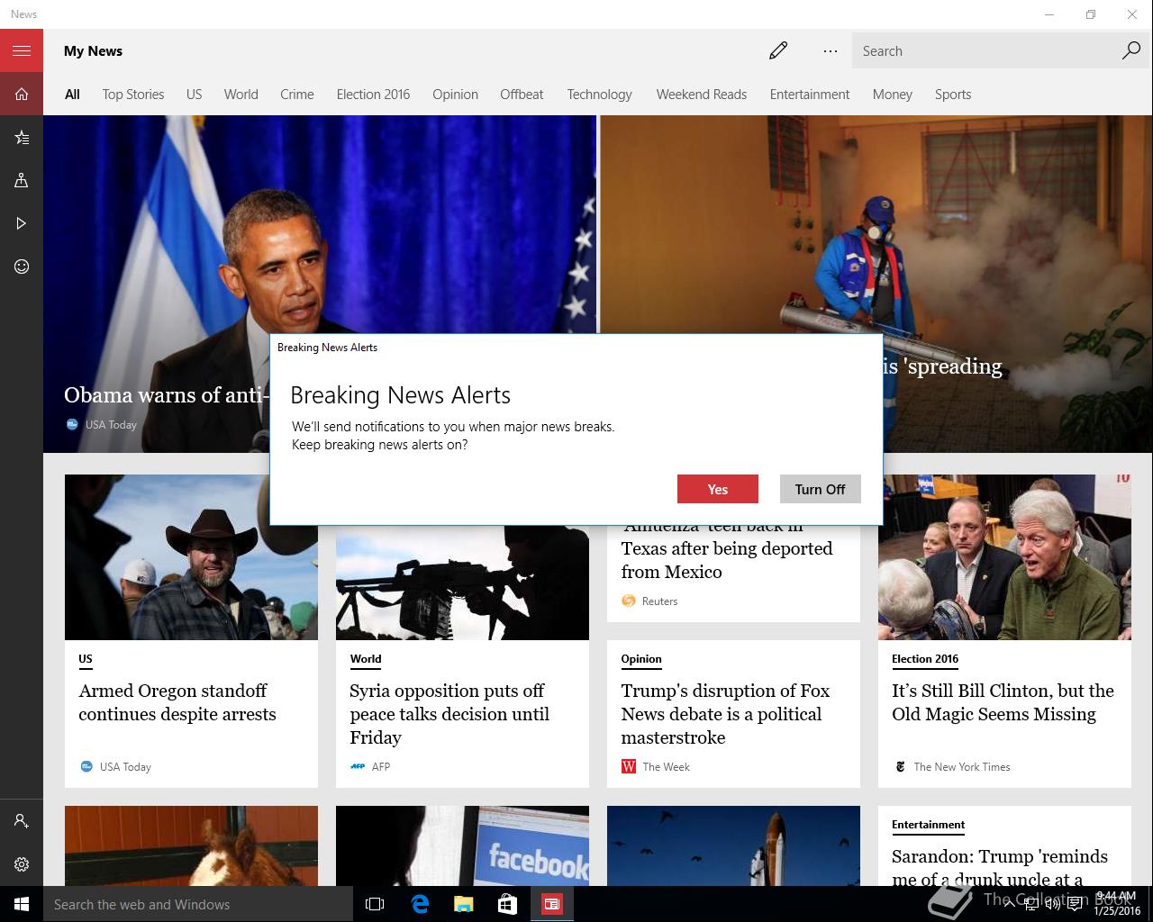The width and height of the screenshot is (1153, 922).
Task: Click The Week source label
Action: (666, 767)
